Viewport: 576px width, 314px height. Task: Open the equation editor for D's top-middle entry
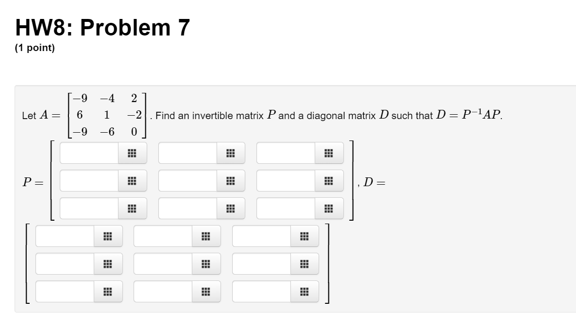[x=205, y=237]
